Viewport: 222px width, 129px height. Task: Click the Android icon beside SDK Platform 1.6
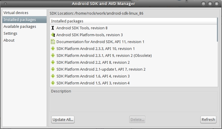53,76
